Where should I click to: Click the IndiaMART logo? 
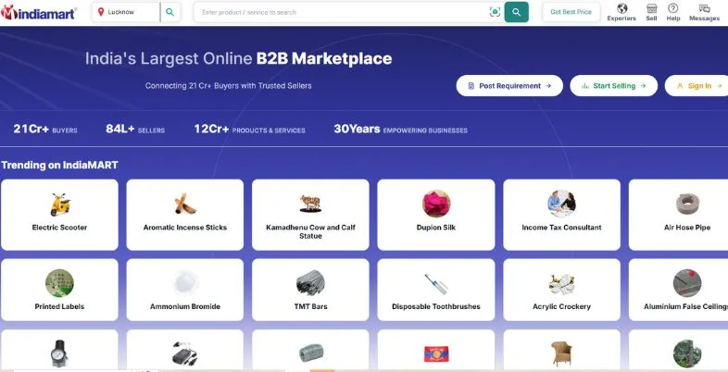point(39,13)
